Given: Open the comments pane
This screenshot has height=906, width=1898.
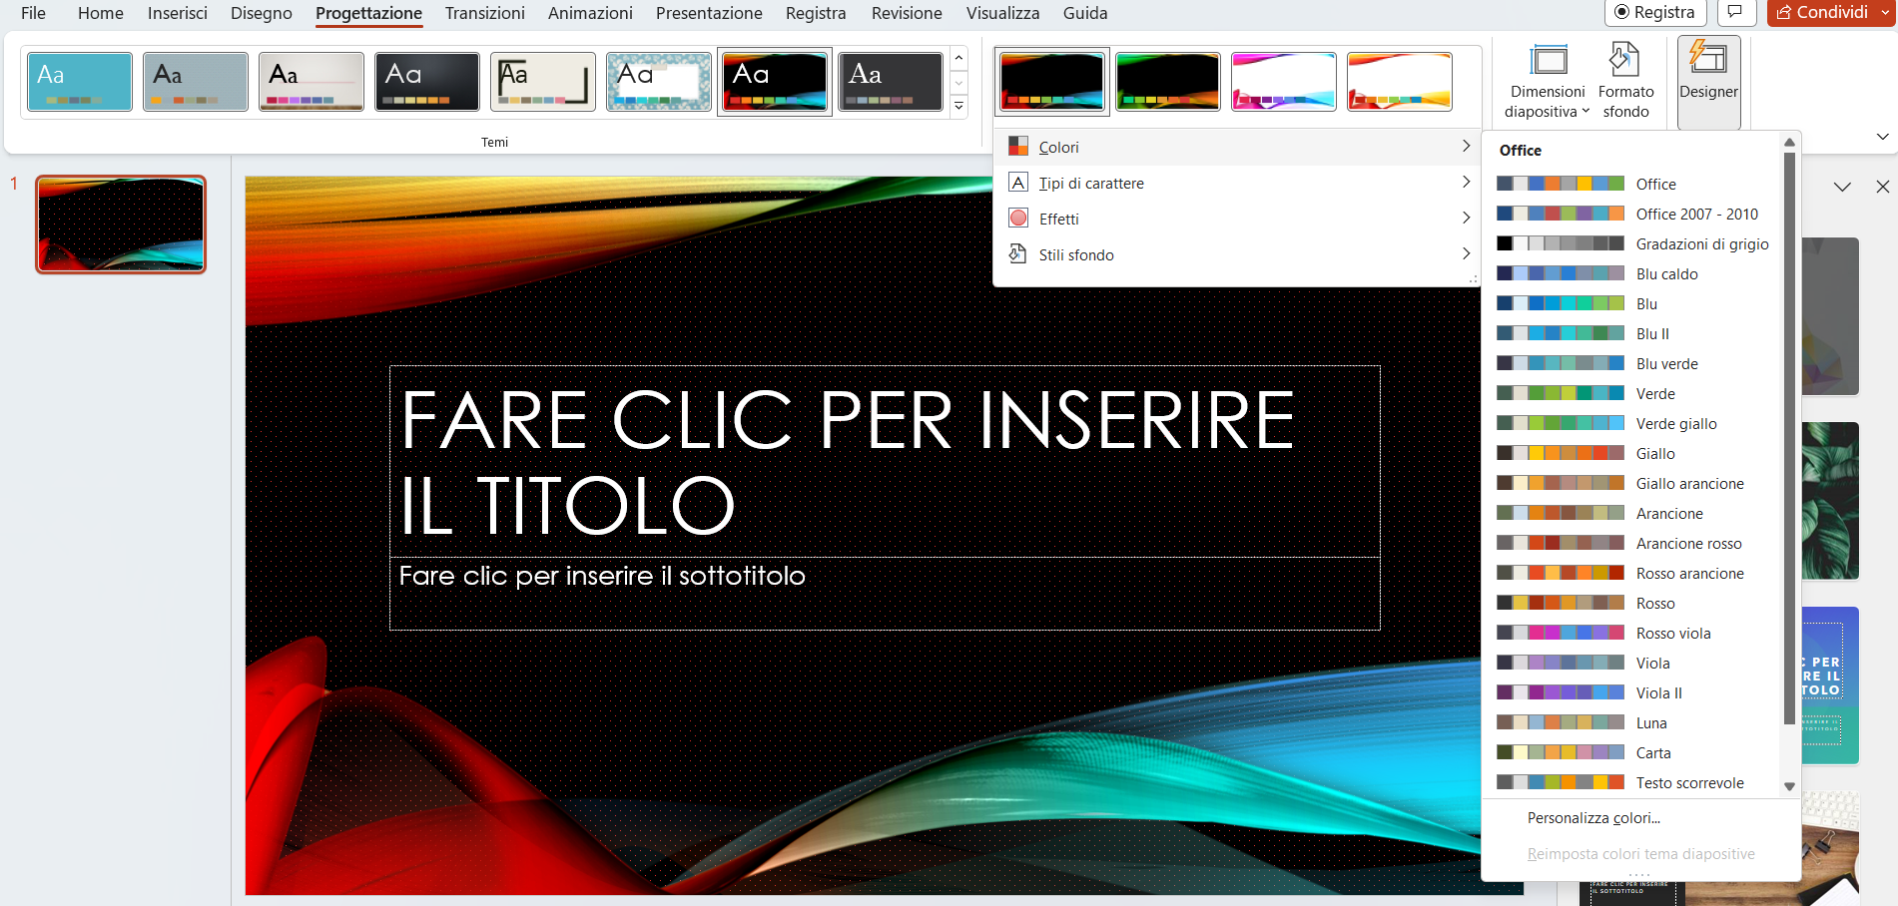Looking at the screenshot, I should pyautogui.click(x=1736, y=13).
